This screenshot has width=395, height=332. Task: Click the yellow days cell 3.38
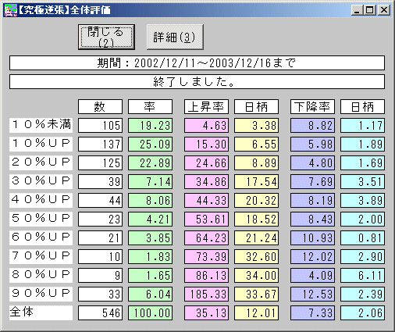256,125
